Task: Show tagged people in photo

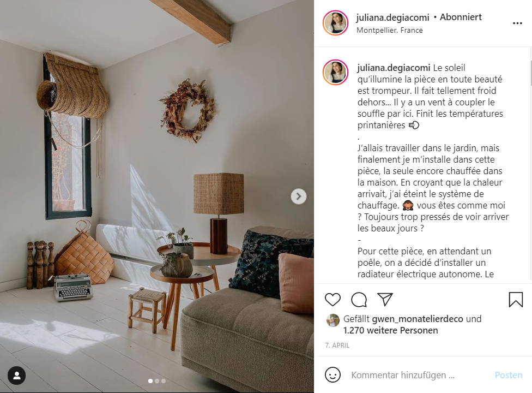Action: tap(16, 376)
